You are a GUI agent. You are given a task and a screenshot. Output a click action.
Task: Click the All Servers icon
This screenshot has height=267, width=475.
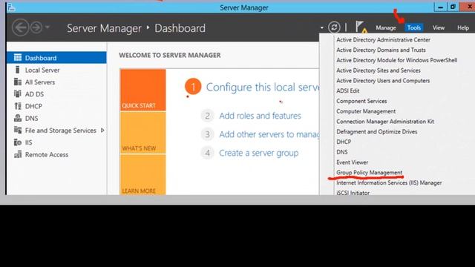pyautogui.click(x=18, y=82)
